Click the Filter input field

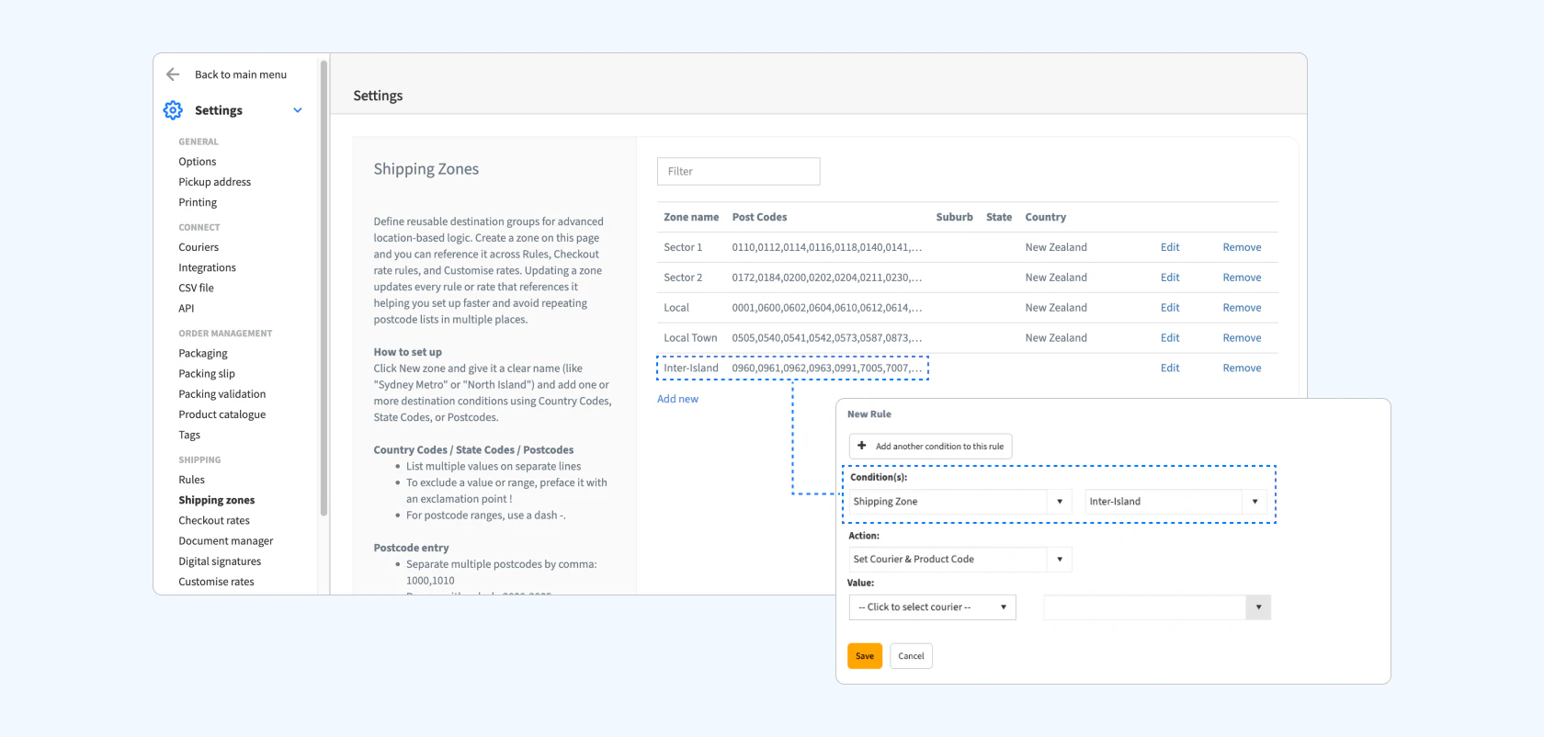(738, 172)
